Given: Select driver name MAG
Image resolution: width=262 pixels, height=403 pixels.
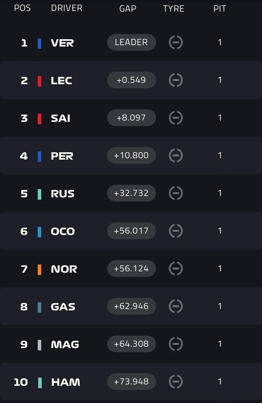Looking at the screenshot, I should tap(65, 344).
